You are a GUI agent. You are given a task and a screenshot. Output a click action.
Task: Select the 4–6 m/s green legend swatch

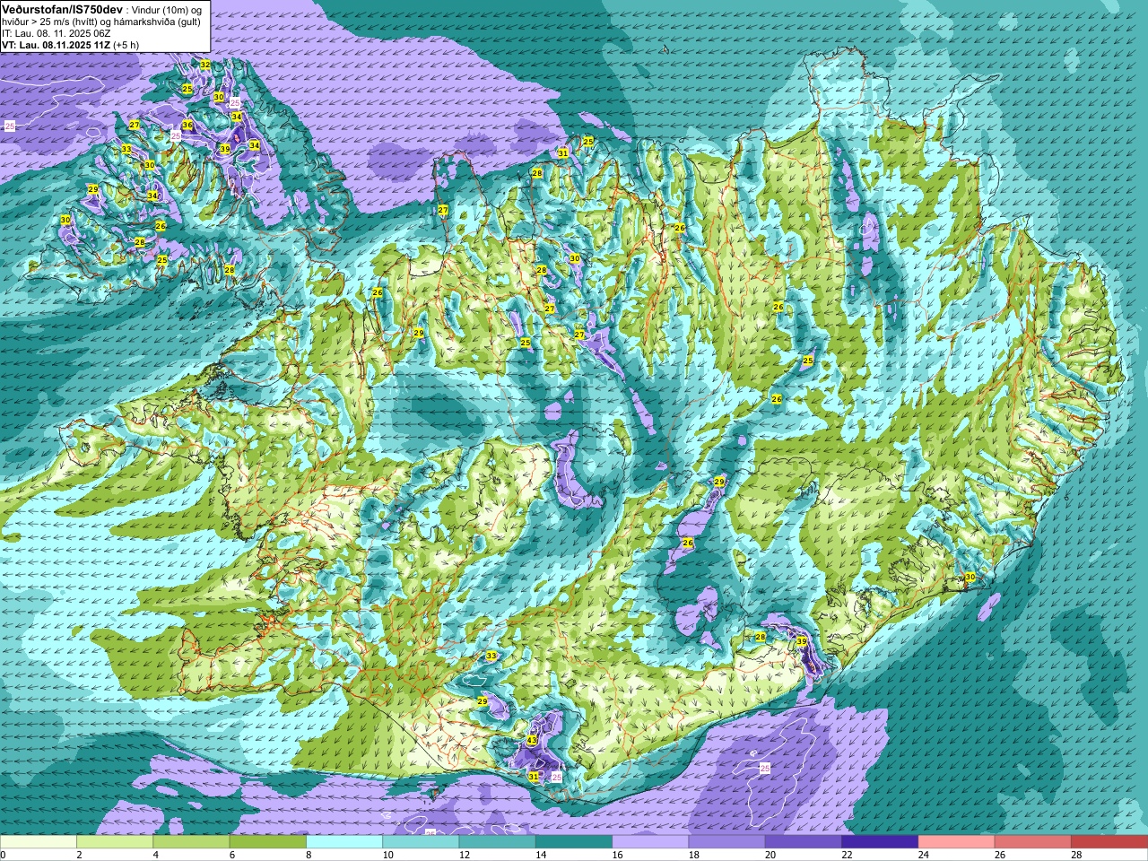(191, 842)
